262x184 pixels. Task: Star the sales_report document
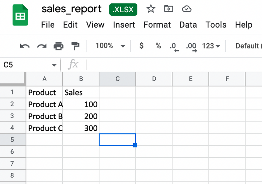click(151, 9)
